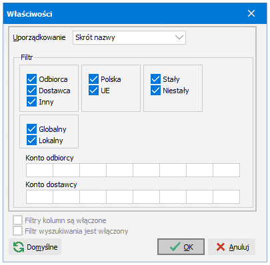The width and height of the screenshot is (270, 265).
Task: Uncheck the Lokalny checkbox
Action: (31, 140)
